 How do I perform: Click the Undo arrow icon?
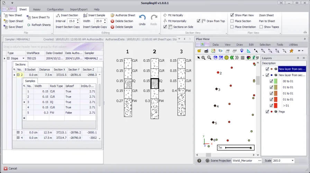point(142,17)
